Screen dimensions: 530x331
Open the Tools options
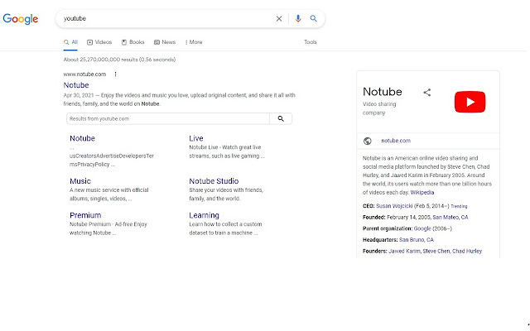point(311,42)
